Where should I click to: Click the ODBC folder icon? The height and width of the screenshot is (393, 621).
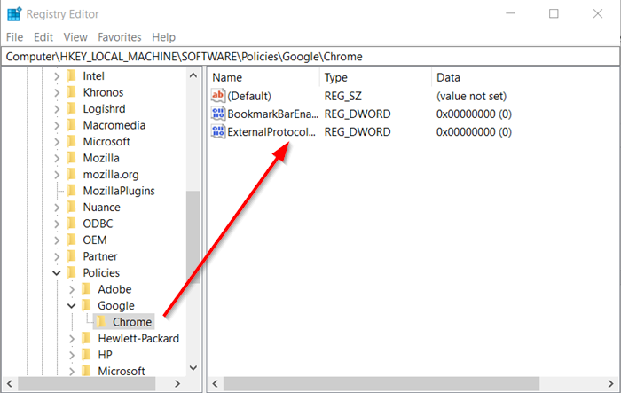click(72, 224)
